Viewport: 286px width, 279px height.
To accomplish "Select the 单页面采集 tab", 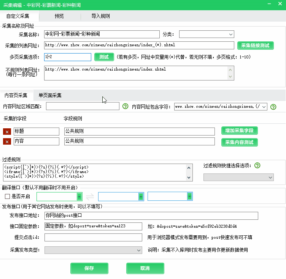I will 50,95.
